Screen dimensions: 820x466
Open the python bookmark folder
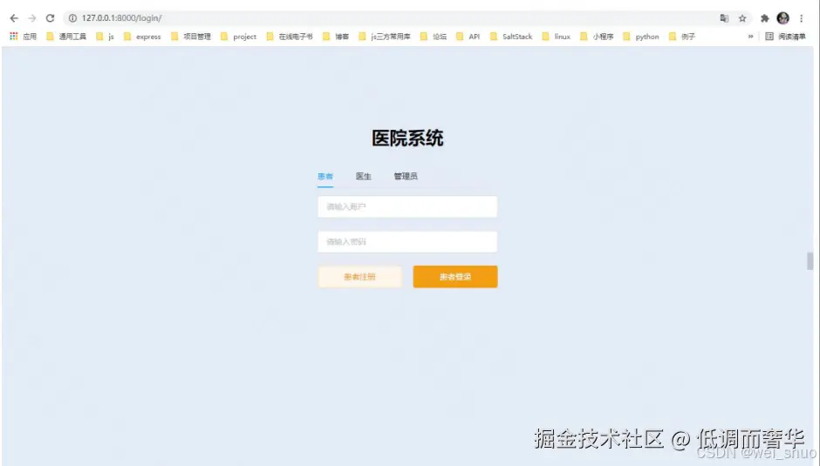pyautogui.click(x=641, y=37)
